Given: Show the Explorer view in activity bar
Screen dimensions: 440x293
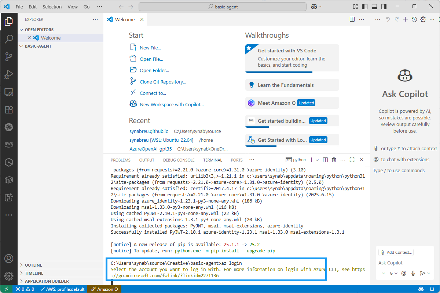Looking at the screenshot, I should [x=9, y=22].
